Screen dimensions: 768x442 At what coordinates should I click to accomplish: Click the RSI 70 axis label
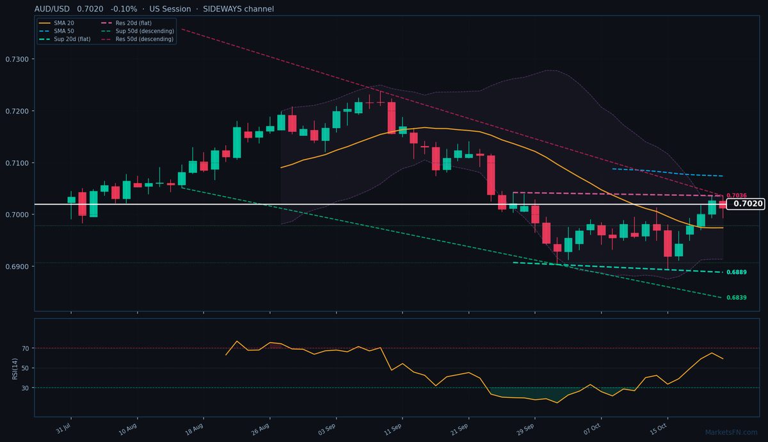coord(26,348)
